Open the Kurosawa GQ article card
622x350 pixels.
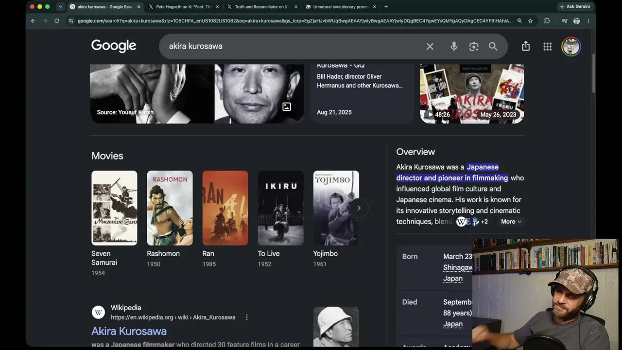(x=362, y=94)
